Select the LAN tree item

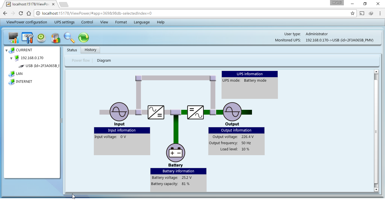19,74
